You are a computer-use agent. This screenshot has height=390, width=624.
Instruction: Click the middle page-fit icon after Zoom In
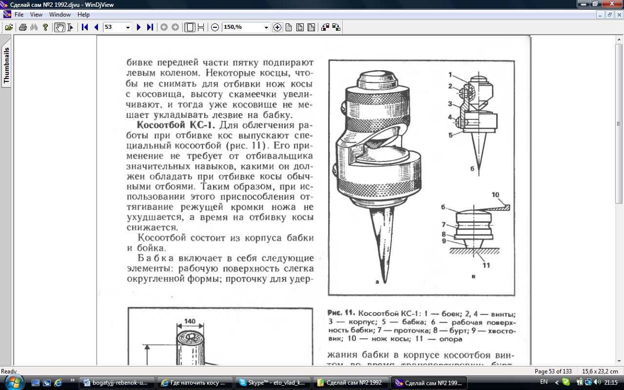pyautogui.click(x=300, y=27)
